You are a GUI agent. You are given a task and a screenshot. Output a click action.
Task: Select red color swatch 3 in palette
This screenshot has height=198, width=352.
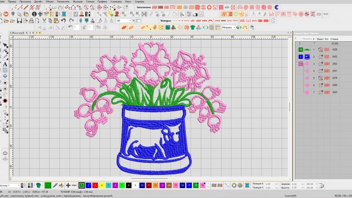click(x=95, y=185)
